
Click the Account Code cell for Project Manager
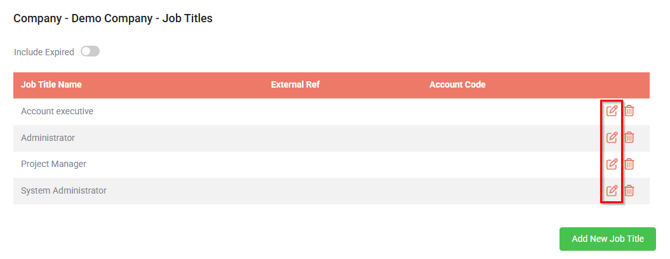pyautogui.click(x=509, y=164)
